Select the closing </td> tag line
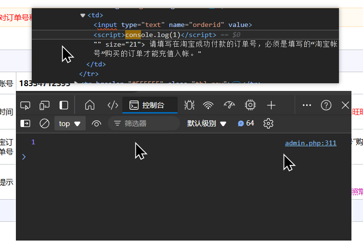 96,64
